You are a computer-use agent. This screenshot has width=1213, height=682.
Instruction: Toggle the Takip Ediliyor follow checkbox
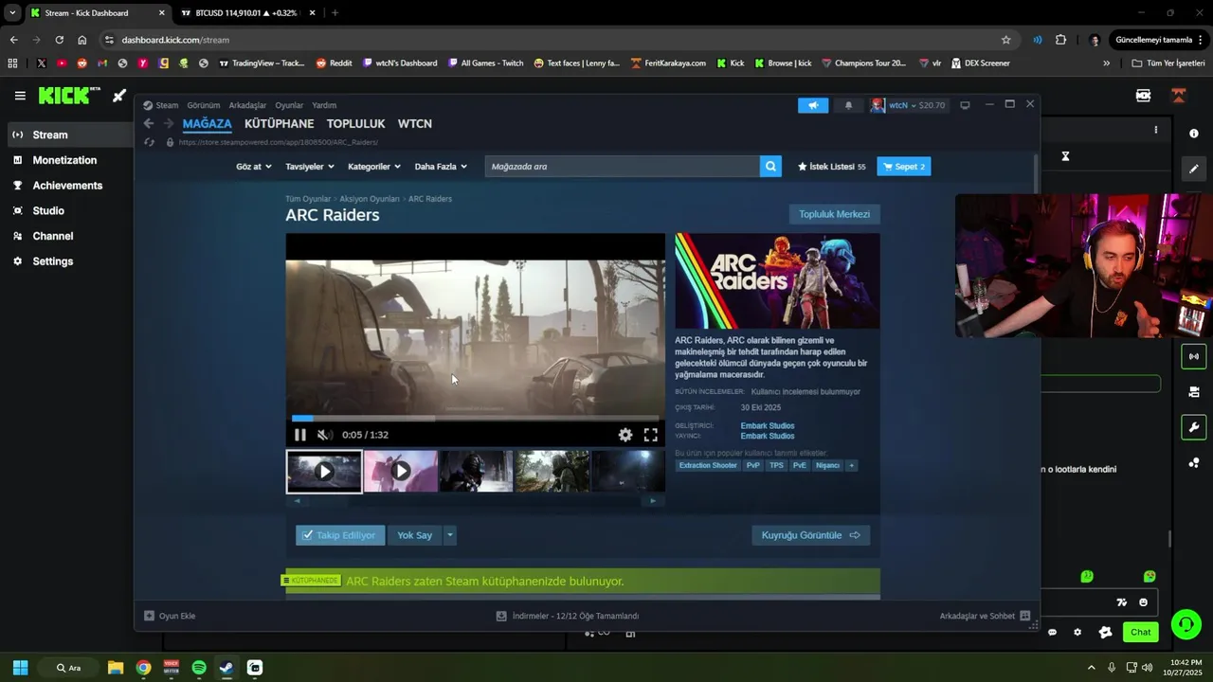340,535
